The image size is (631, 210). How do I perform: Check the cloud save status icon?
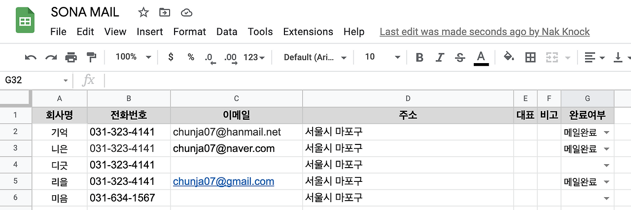click(187, 12)
